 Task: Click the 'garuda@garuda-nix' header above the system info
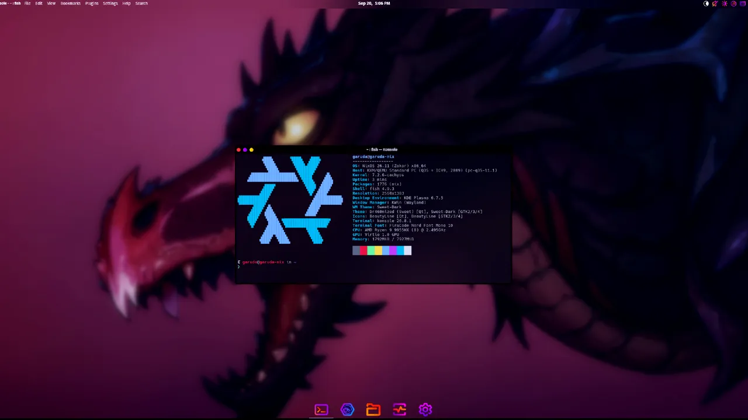(373, 156)
